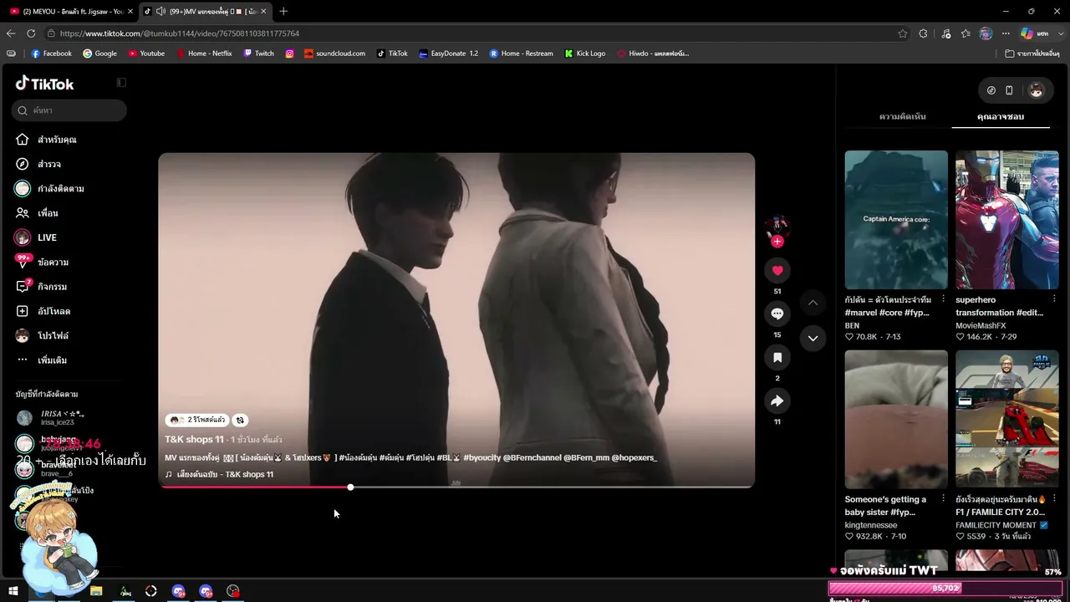The width and height of the screenshot is (1070, 602).
Task: Switch to the You May Like tab
Action: (x=1001, y=116)
